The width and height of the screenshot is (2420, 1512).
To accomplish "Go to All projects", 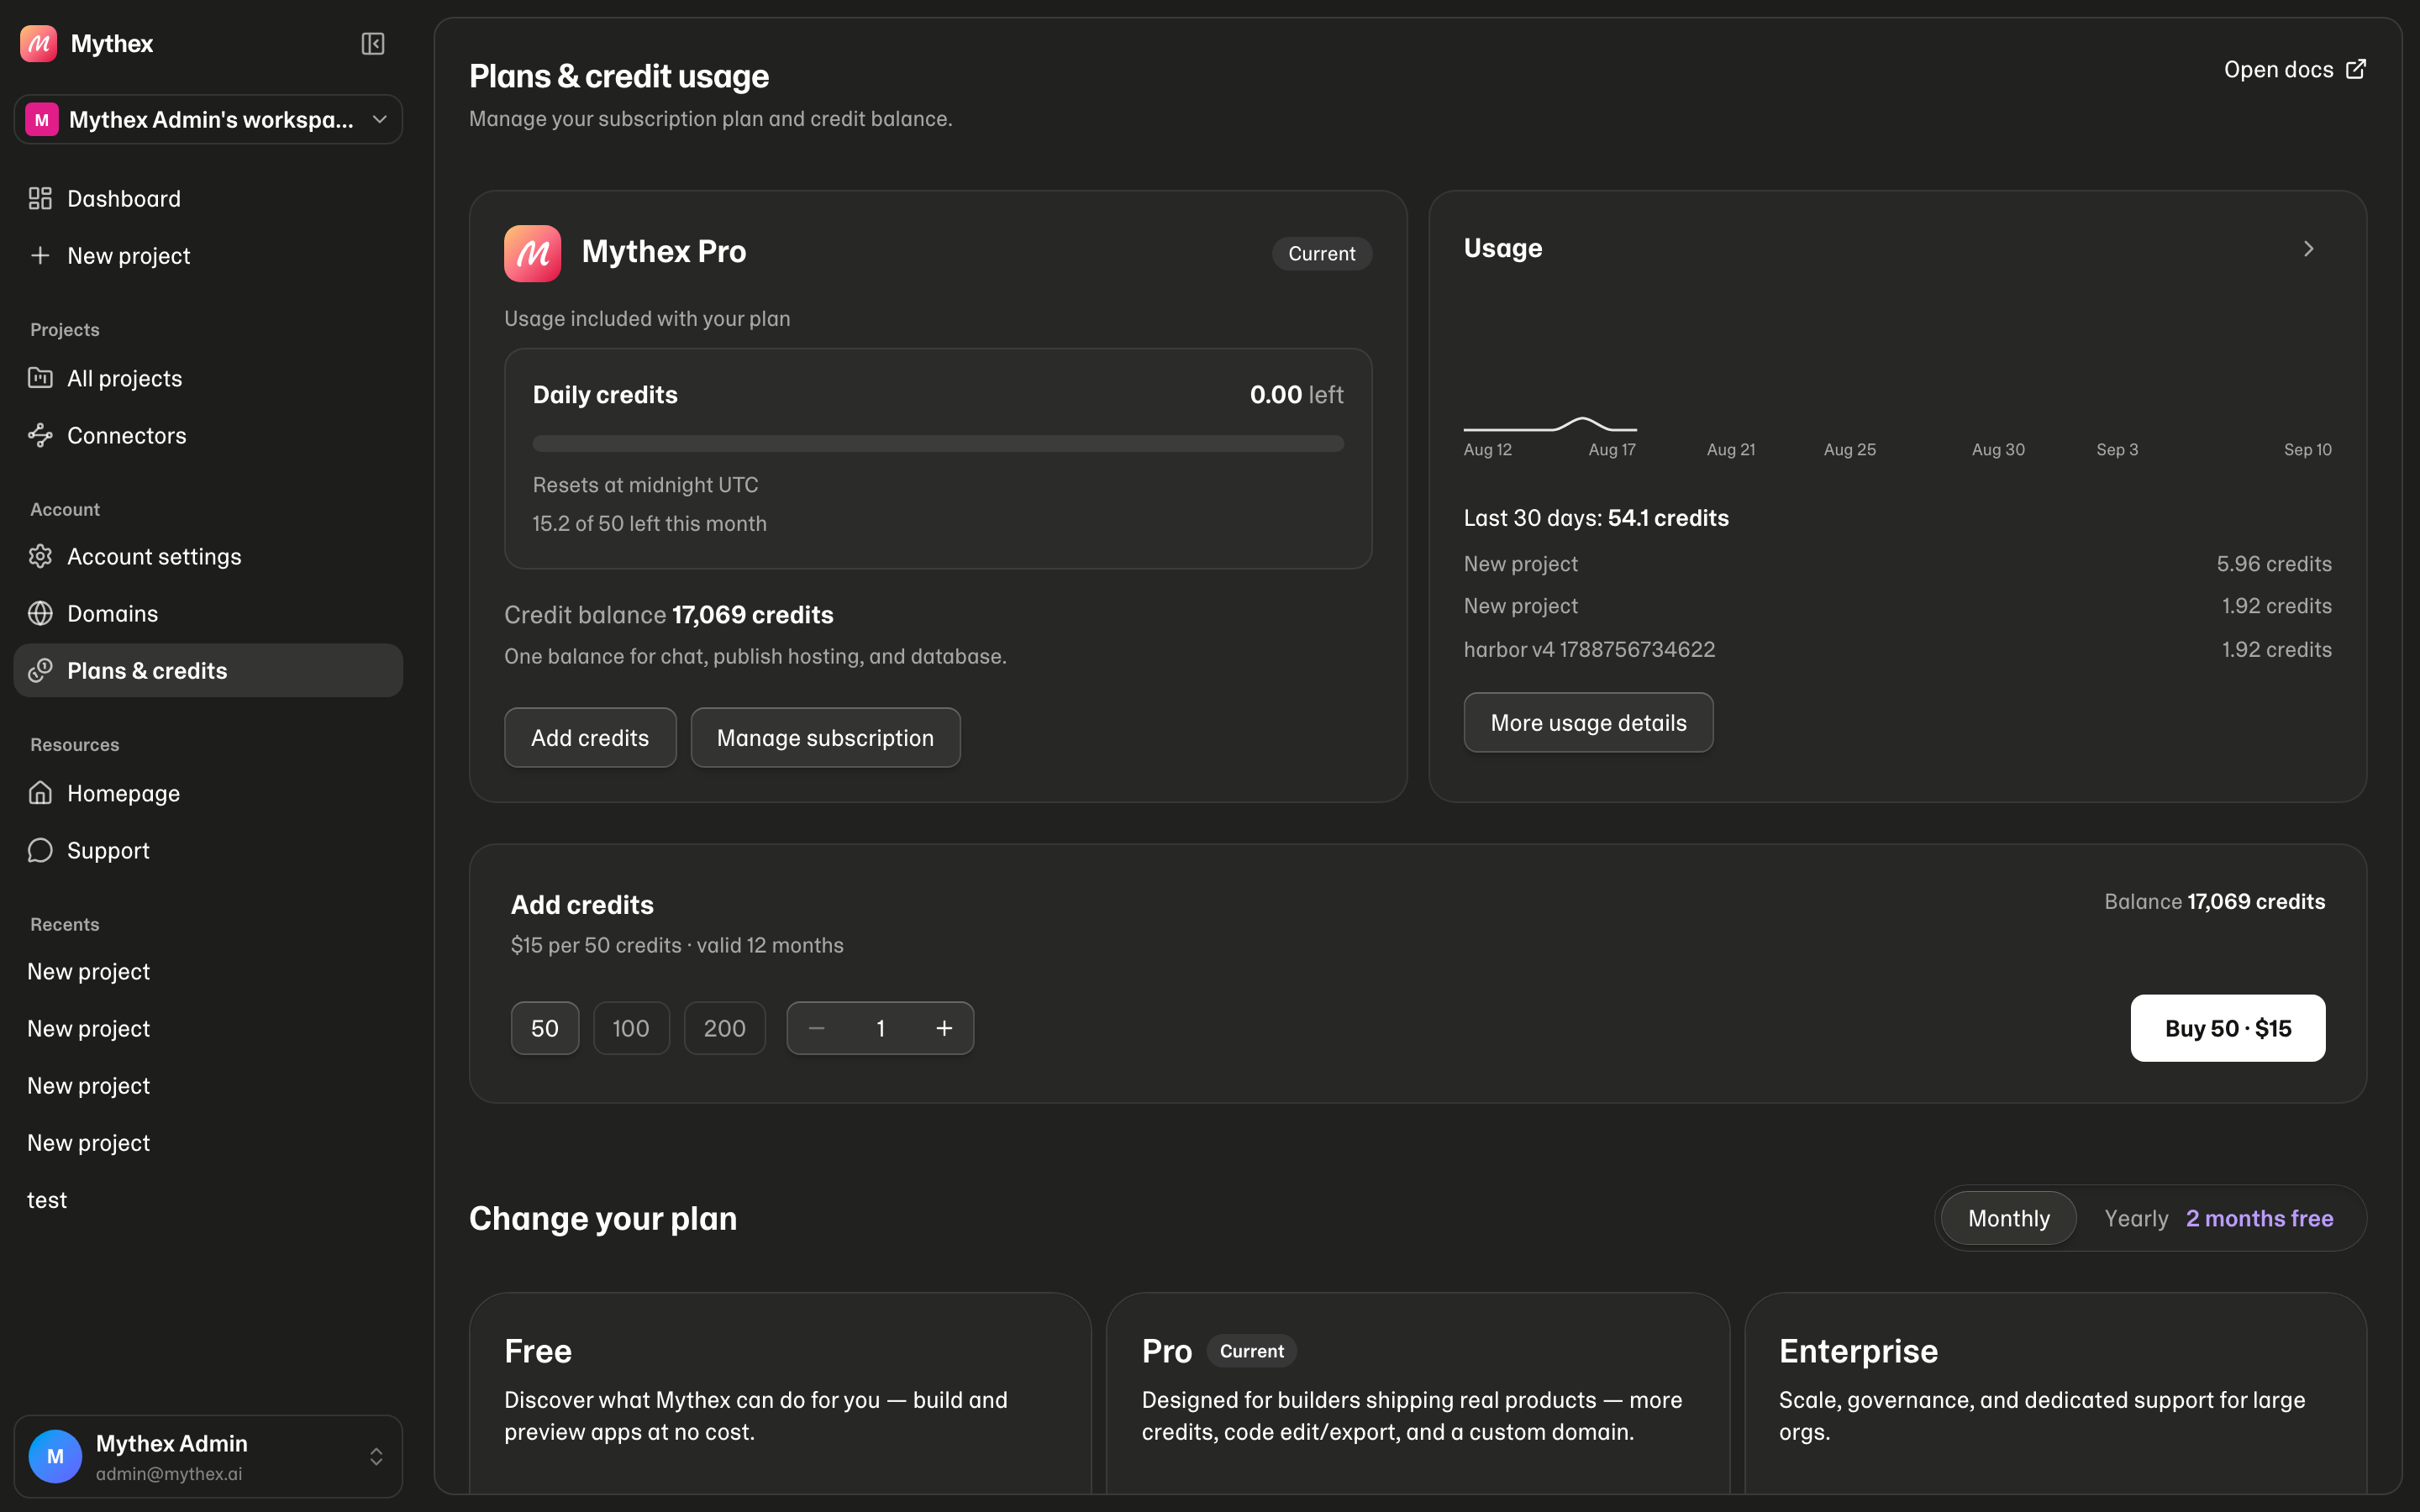I will [x=208, y=378].
